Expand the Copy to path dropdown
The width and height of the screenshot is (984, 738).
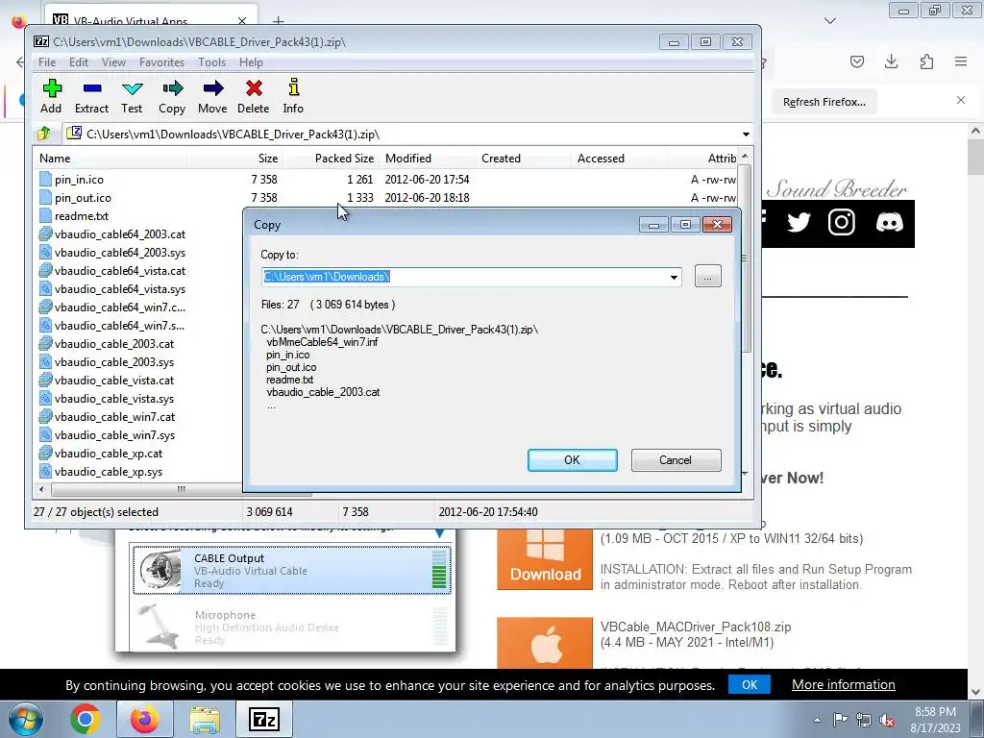tap(674, 277)
